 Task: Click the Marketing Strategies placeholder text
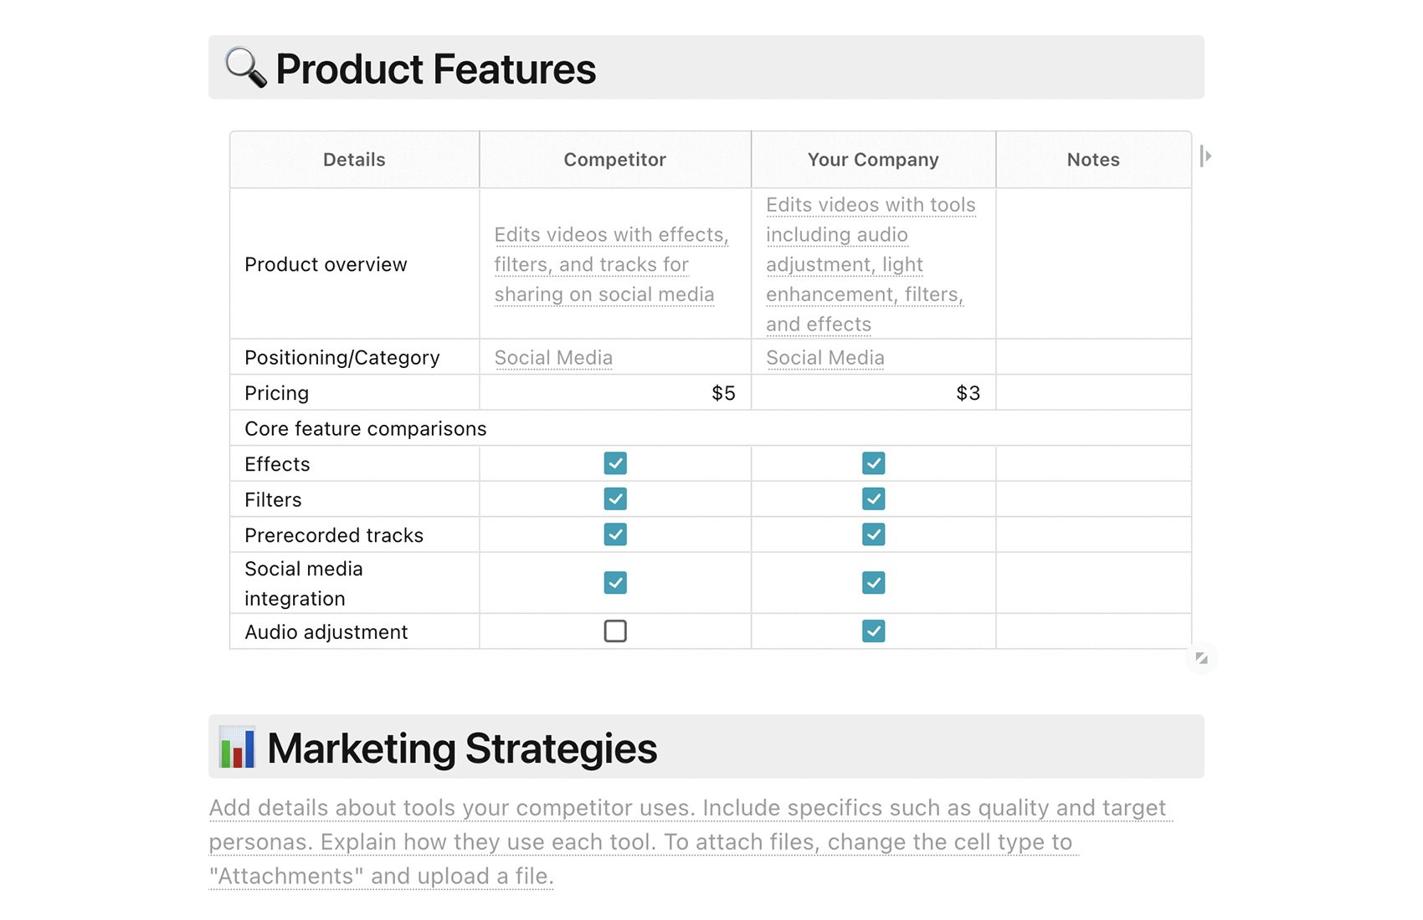tap(691, 841)
